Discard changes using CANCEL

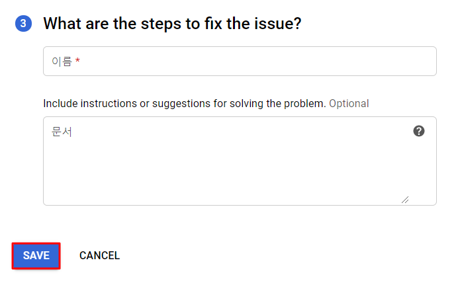99,256
